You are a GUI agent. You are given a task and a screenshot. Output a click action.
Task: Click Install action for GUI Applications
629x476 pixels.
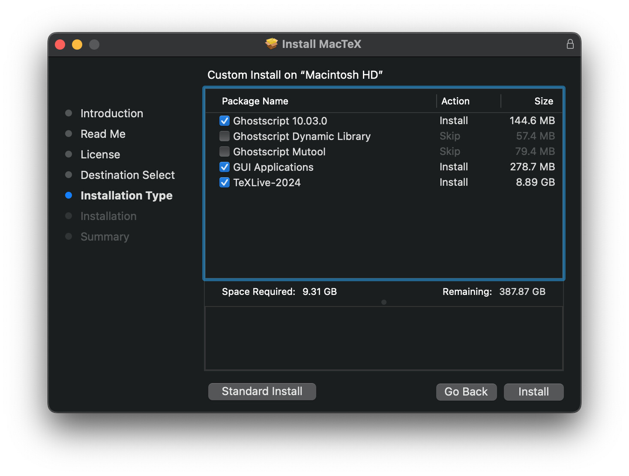454,167
